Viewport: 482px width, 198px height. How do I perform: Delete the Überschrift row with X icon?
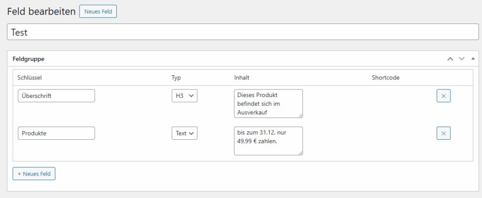[443, 96]
